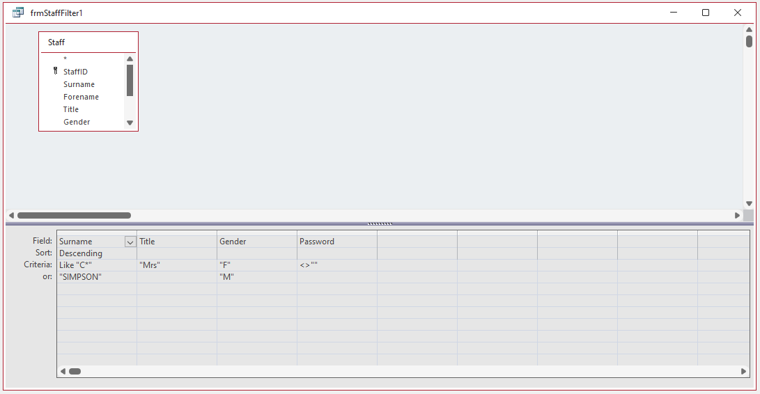
Task: Click the upper pane scroll right arrow
Action: 737,215
